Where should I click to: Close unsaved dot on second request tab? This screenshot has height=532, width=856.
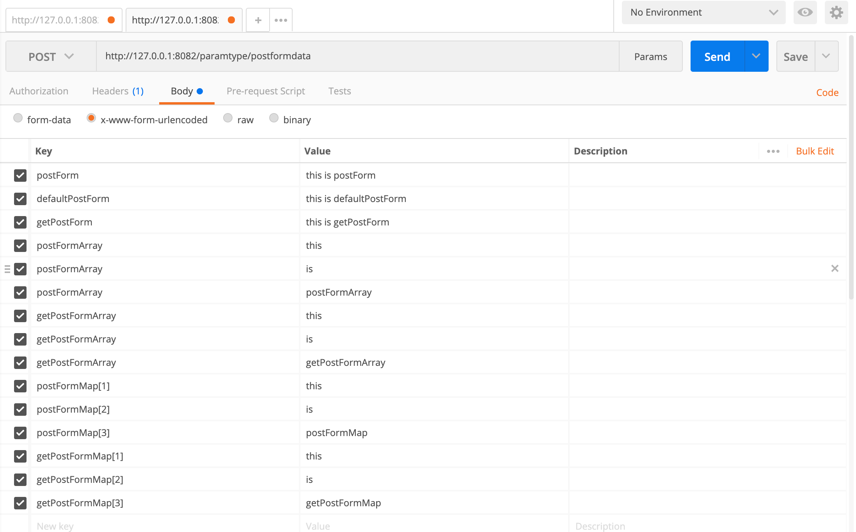231,20
